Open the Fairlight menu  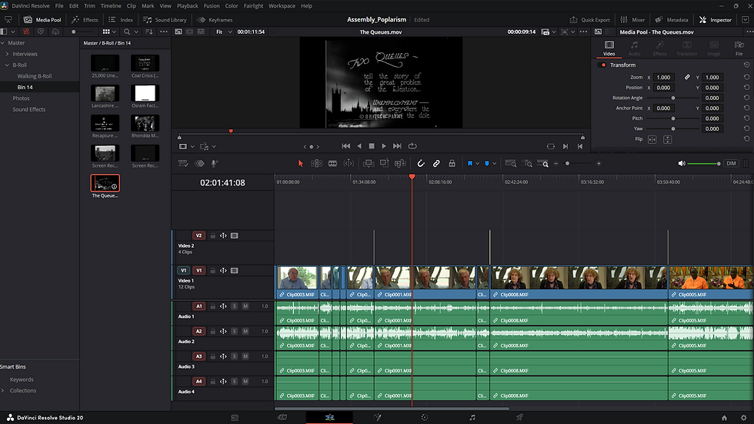click(253, 5)
